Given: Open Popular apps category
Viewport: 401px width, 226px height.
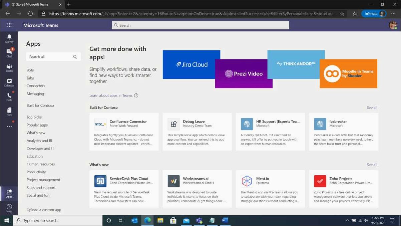Looking at the screenshot, I should [37, 125].
